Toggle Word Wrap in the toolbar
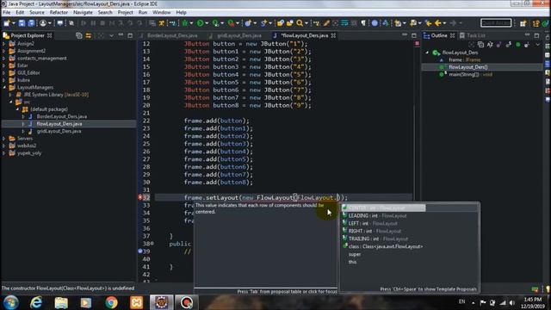The width and height of the screenshot is (551, 310). pos(344,23)
